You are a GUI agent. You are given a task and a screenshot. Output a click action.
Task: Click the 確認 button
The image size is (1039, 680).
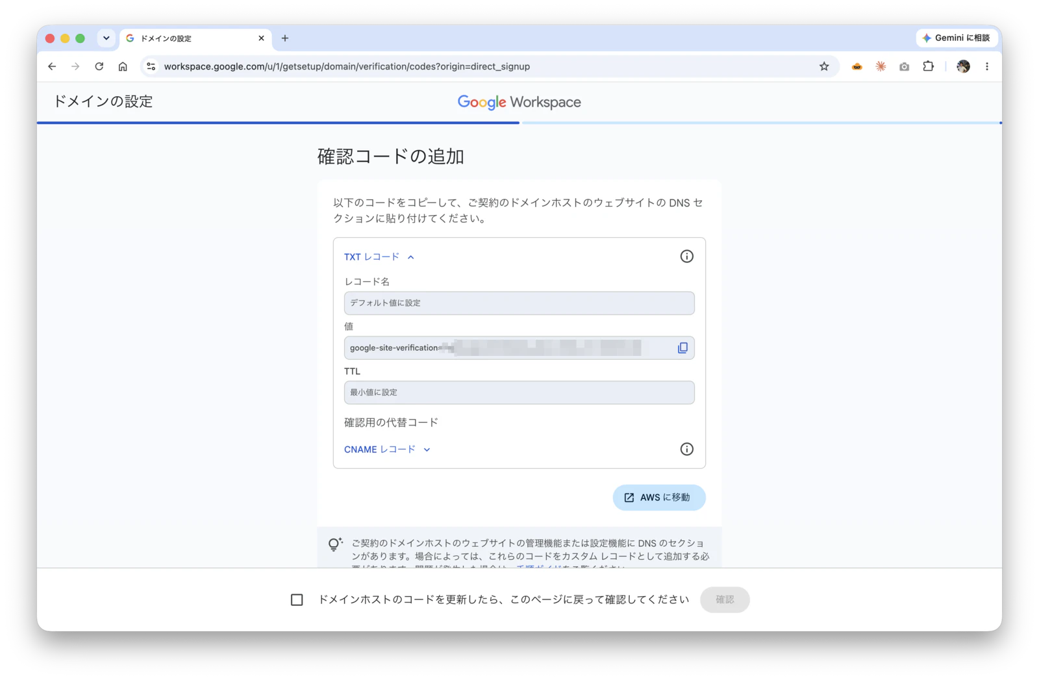pyautogui.click(x=725, y=600)
